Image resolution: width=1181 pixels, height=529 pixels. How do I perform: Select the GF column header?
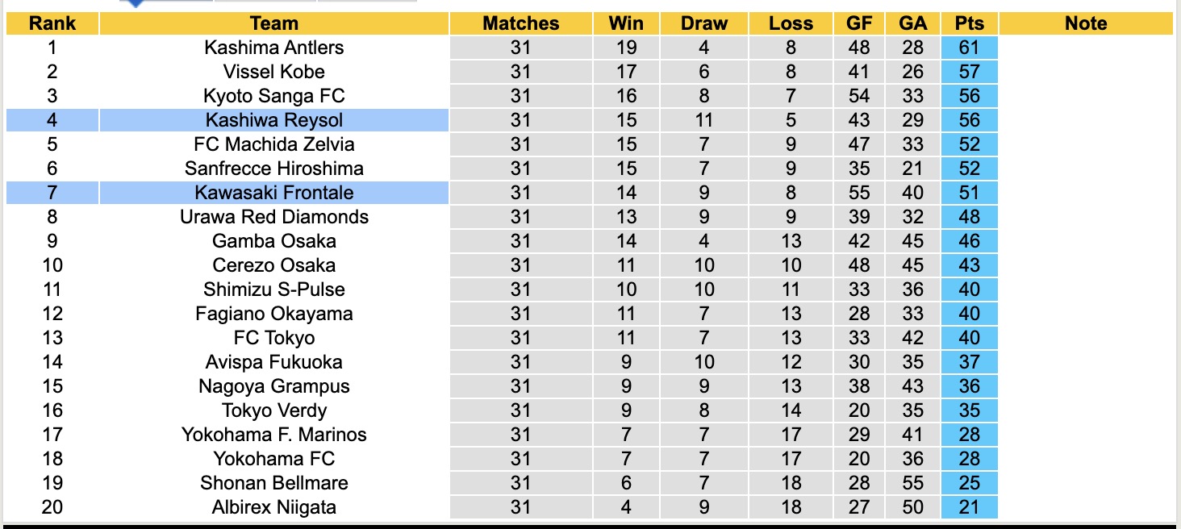click(x=859, y=23)
